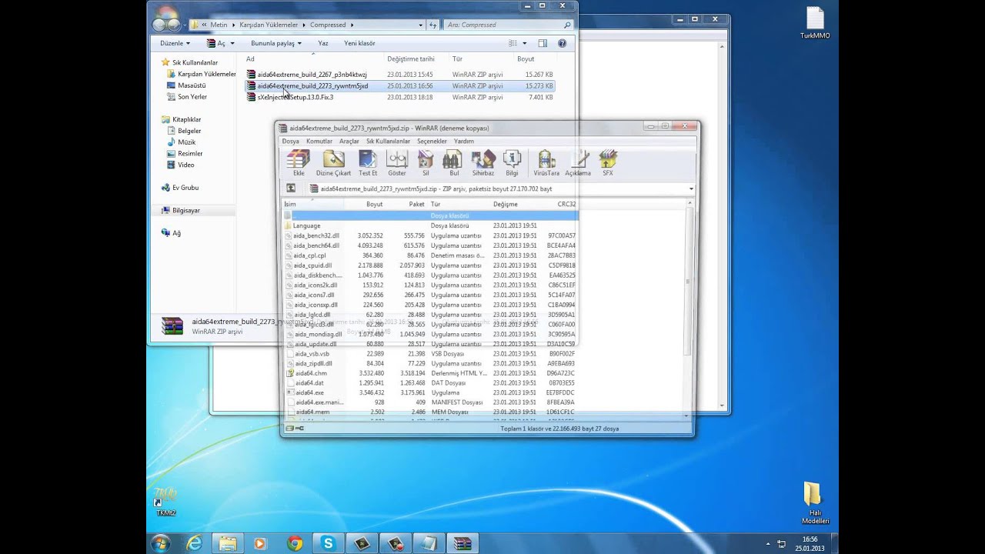The width and height of the screenshot is (985, 554).
Task: Click the VirüsTara virus scan icon
Action: tap(546, 162)
